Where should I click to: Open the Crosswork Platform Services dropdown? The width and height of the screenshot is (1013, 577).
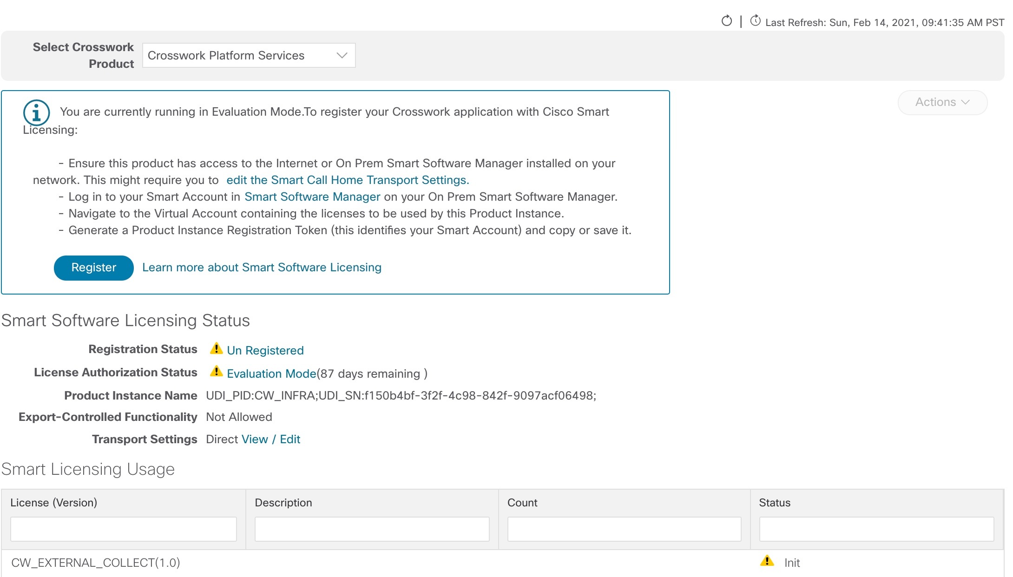pos(249,55)
